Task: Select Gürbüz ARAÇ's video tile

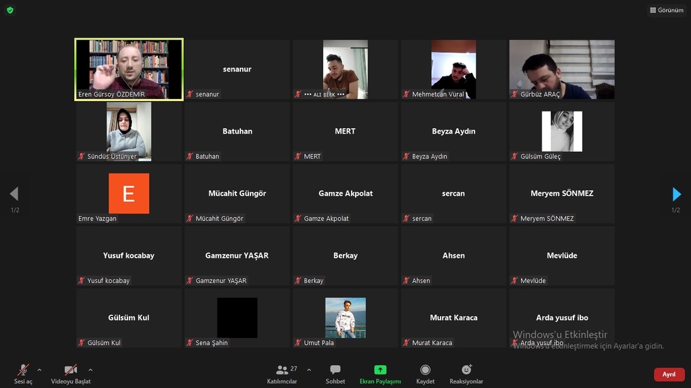Action: click(x=561, y=70)
